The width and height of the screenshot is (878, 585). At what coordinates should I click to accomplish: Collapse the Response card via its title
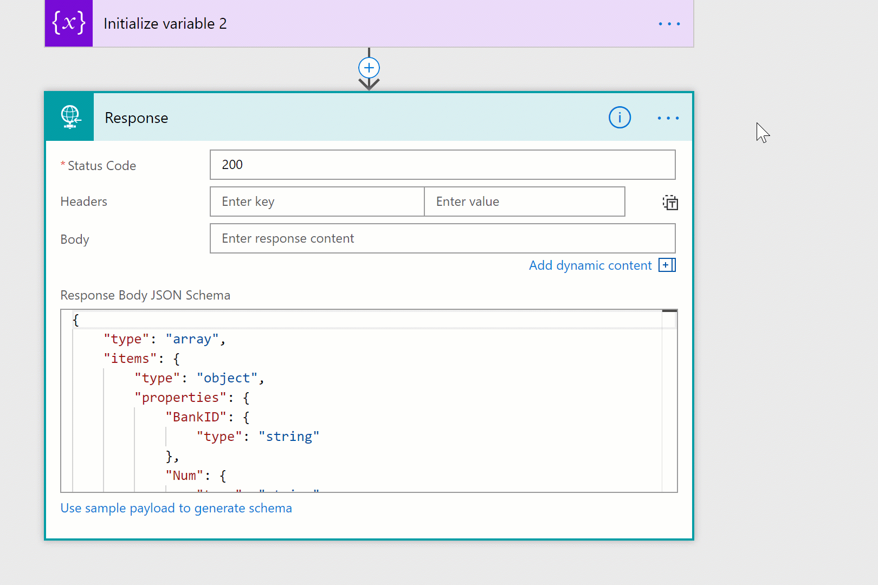coord(137,118)
